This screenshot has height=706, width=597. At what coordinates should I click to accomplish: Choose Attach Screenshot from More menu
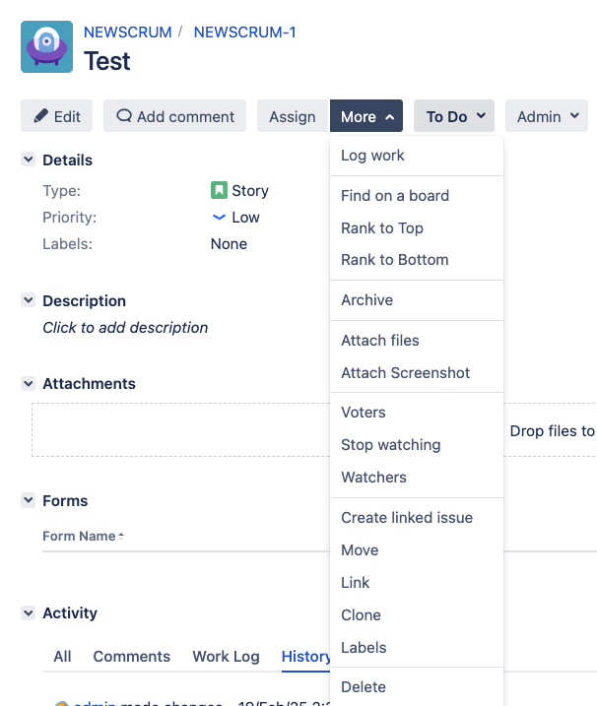pyautogui.click(x=405, y=373)
